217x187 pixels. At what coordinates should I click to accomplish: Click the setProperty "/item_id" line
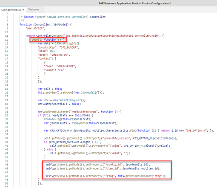click(103, 169)
